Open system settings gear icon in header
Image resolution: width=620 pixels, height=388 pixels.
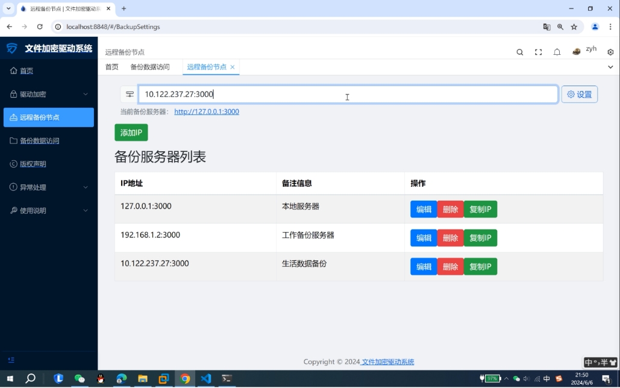pyautogui.click(x=610, y=52)
